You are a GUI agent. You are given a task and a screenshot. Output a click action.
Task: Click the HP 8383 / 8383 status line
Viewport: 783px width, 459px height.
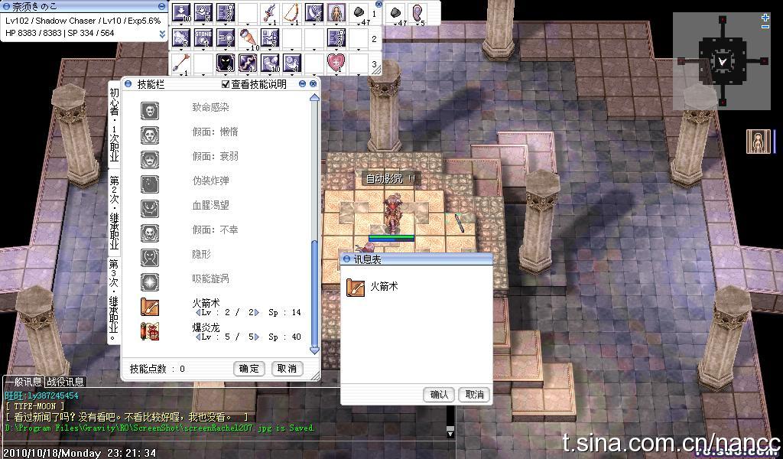click(60, 33)
